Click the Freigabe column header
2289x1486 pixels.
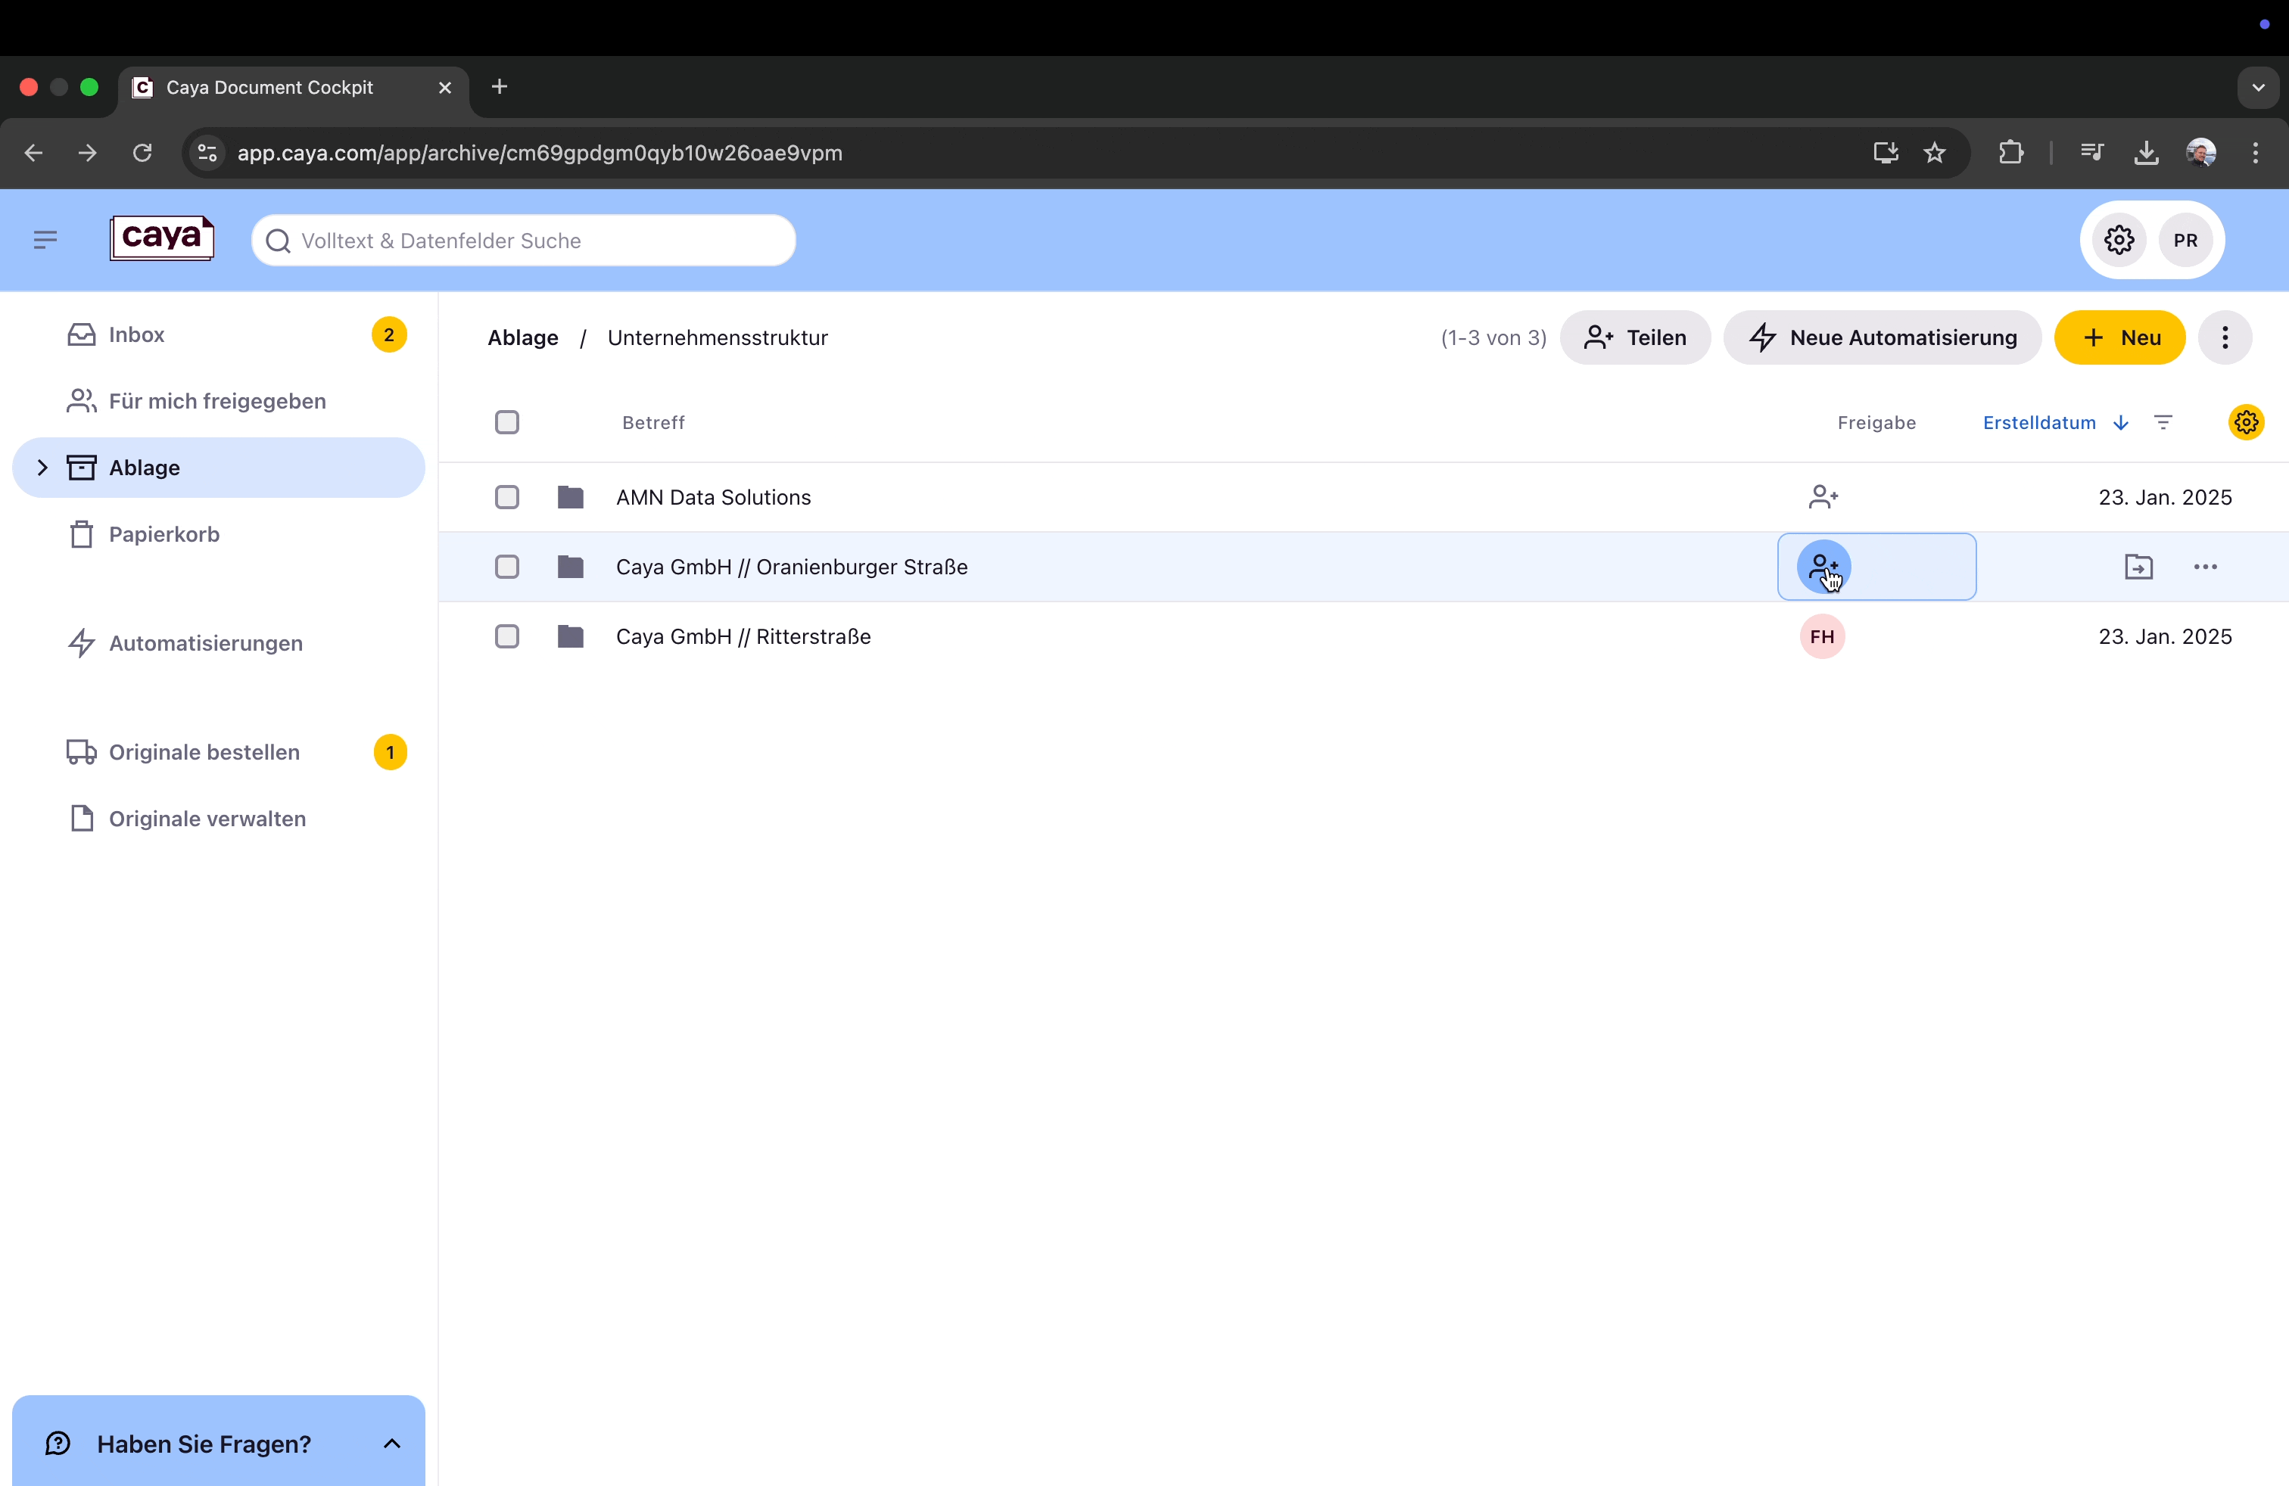[1876, 423]
